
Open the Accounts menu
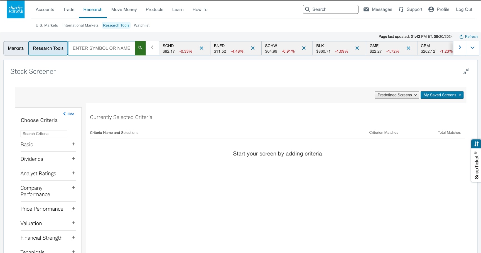pos(45,9)
